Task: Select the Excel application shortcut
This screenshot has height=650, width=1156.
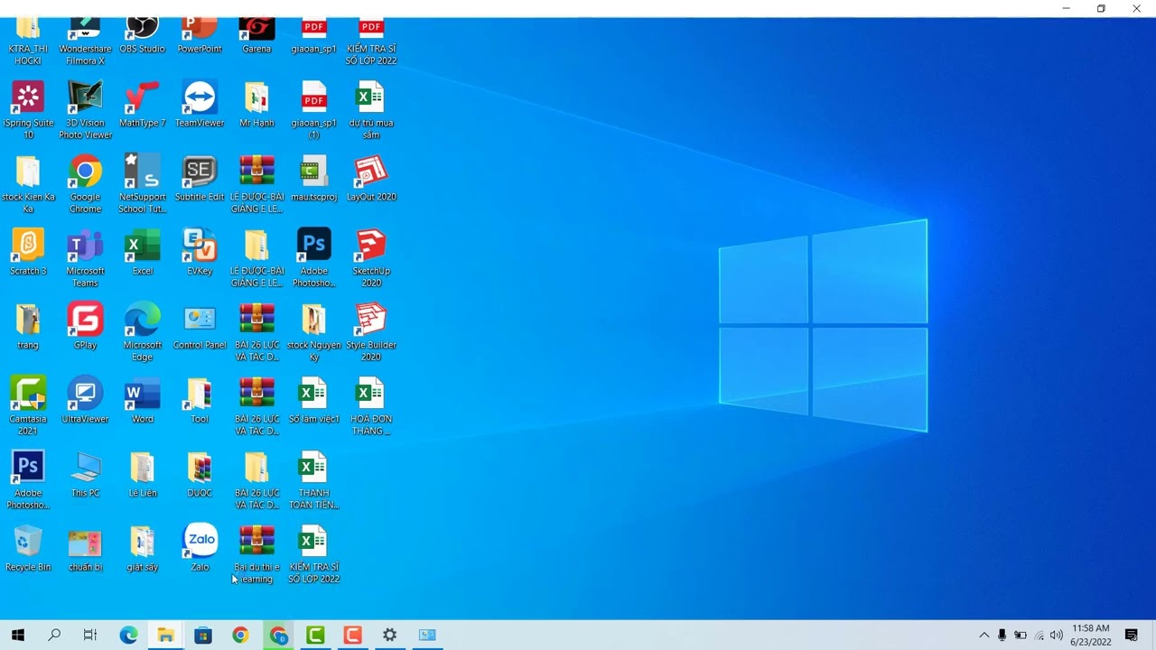Action: 142,252
